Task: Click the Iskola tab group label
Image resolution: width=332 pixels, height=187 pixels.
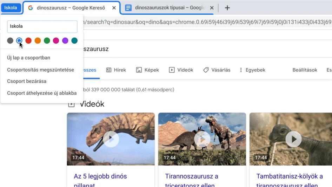Action: [x=11, y=8]
